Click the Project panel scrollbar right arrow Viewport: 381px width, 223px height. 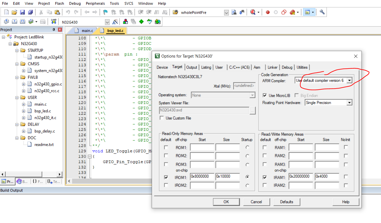(x=60, y=174)
